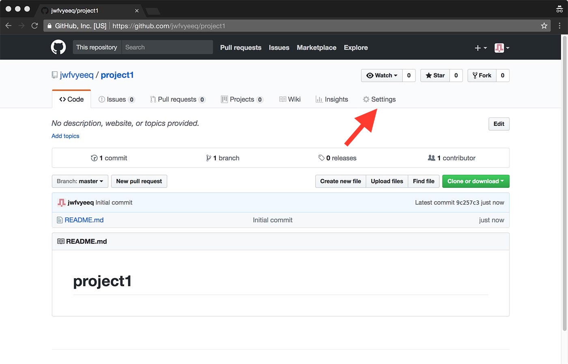This screenshot has height=364, width=568.
Task: Click Create new file
Action: [x=340, y=181]
